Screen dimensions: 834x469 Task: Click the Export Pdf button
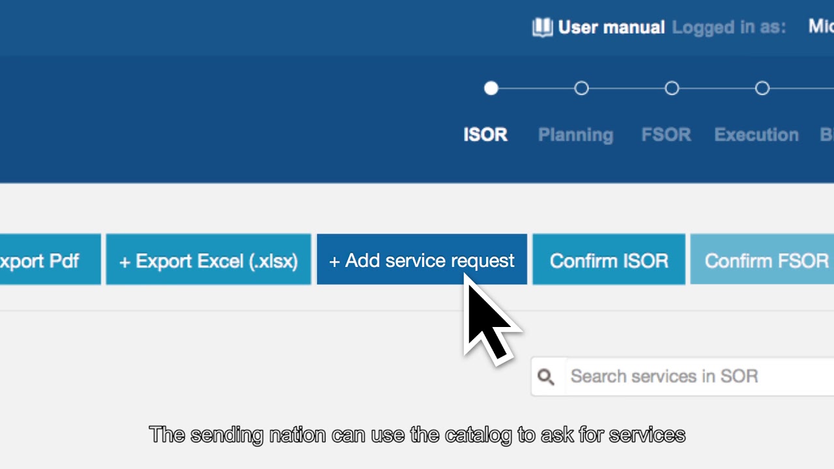(46, 261)
